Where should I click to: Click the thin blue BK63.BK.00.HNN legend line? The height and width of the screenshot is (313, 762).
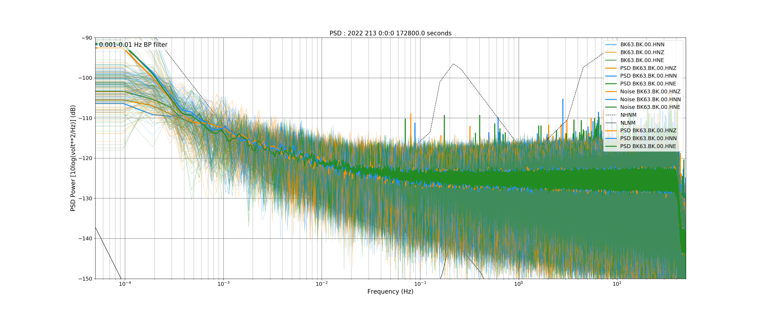[611, 45]
